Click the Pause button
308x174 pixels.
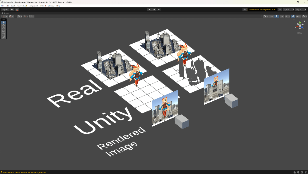coord(154,9)
